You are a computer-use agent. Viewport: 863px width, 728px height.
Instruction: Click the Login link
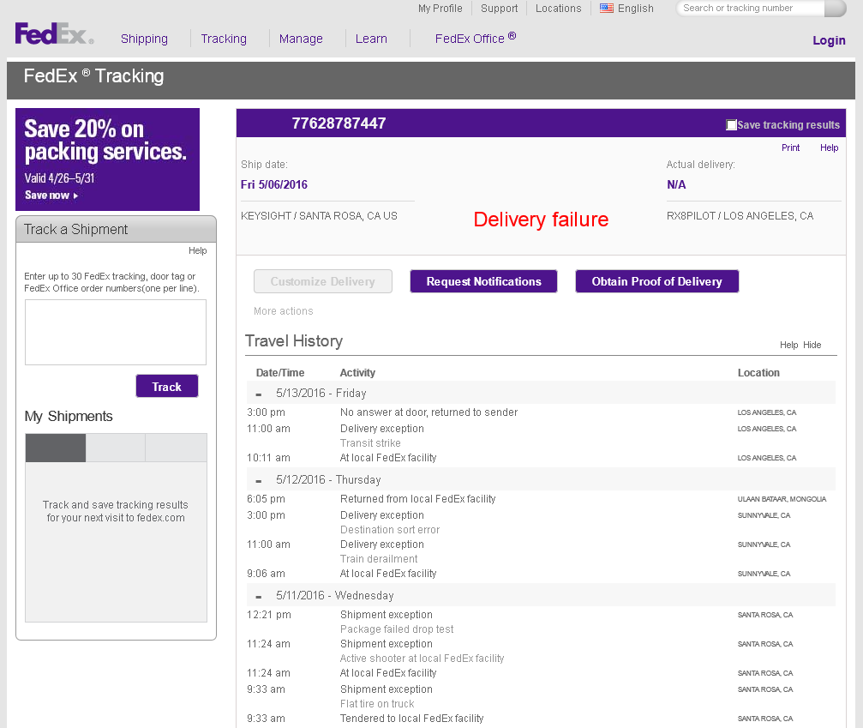click(x=829, y=40)
